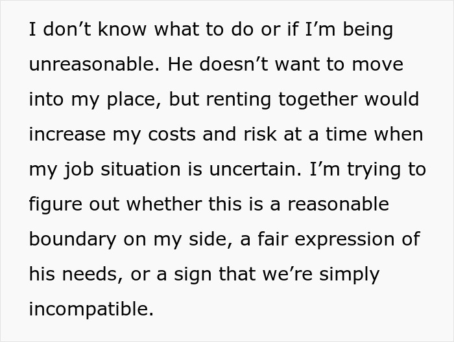Place cursor on the word "figure"
The height and width of the screenshot is (342, 454).
tap(53, 205)
